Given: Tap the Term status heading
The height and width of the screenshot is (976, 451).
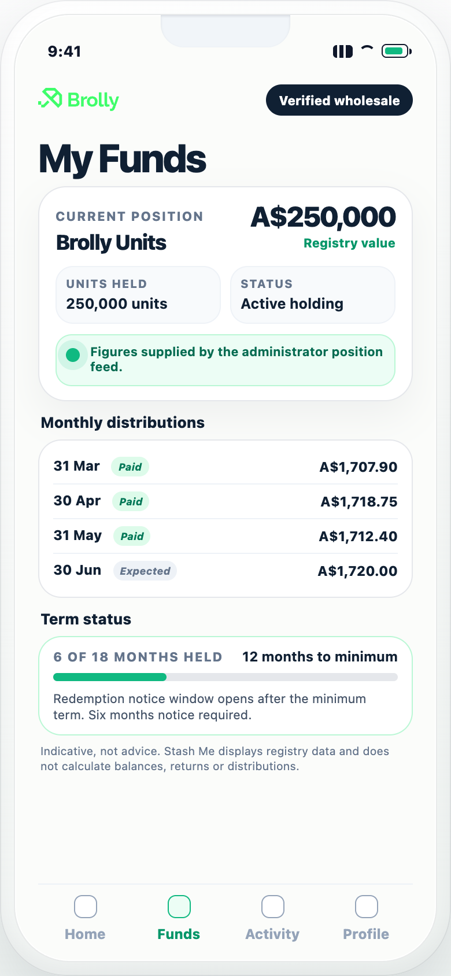Looking at the screenshot, I should [x=86, y=619].
